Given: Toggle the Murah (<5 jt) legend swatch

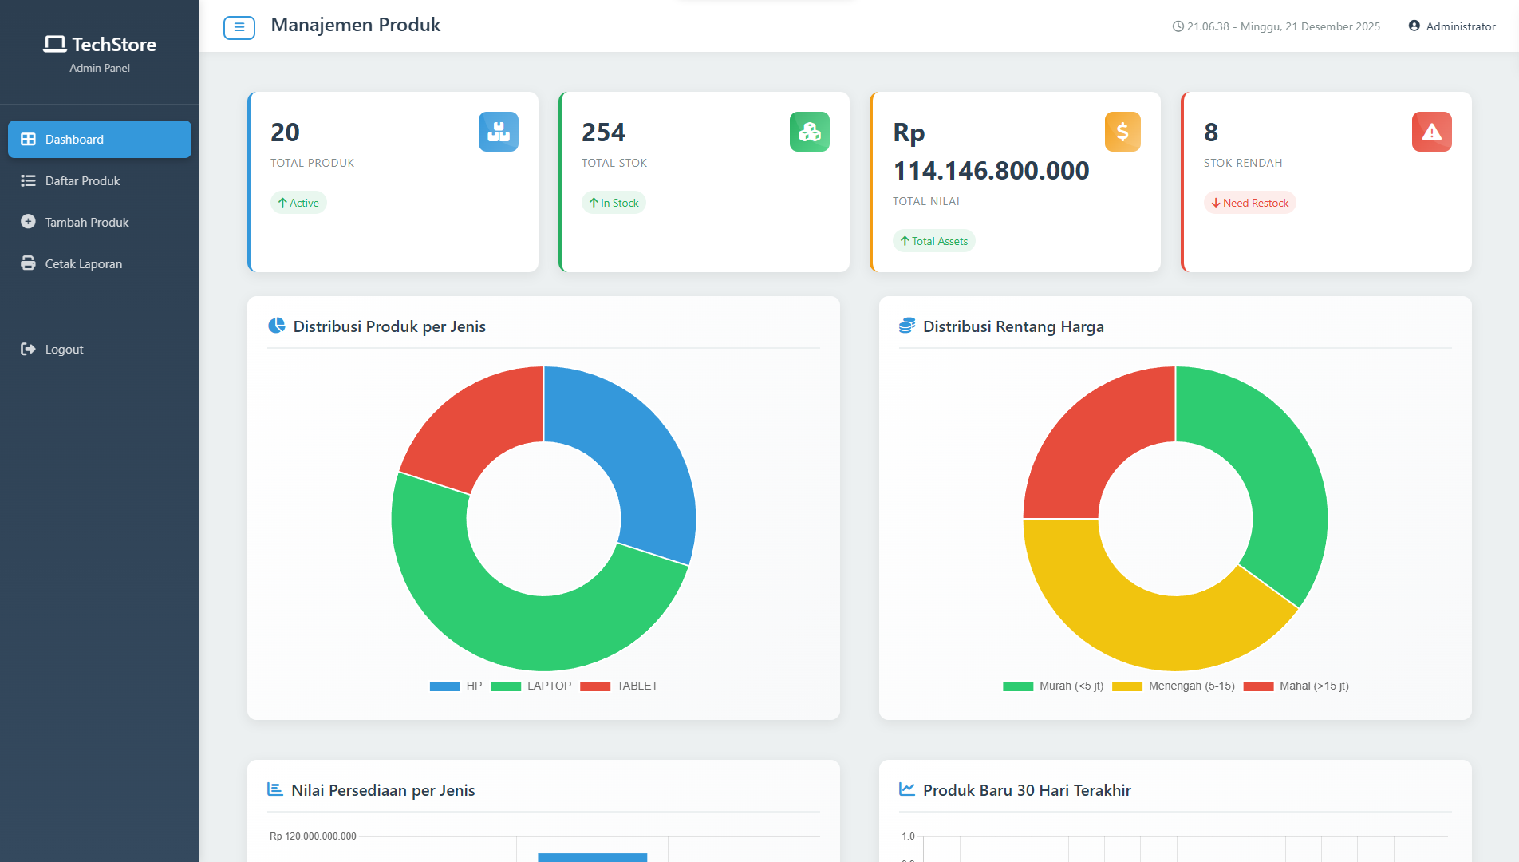Looking at the screenshot, I should coord(1018,686).
